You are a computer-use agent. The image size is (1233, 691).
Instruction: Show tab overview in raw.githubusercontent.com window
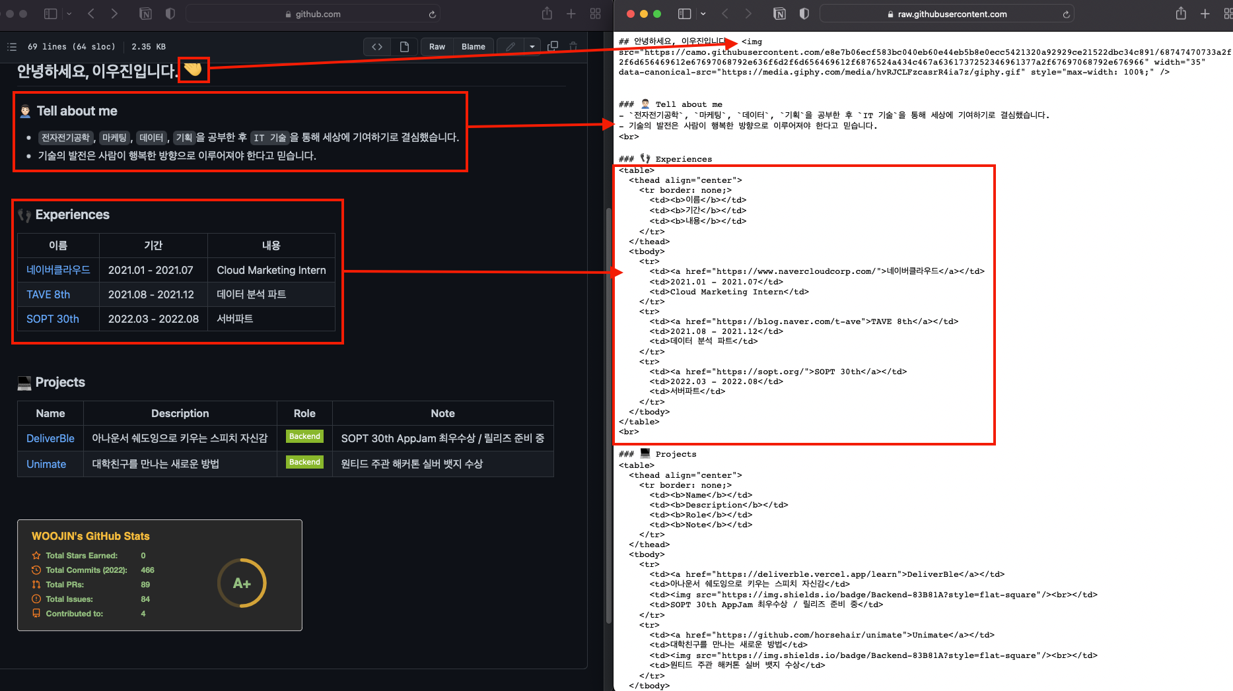point(1228,14)
